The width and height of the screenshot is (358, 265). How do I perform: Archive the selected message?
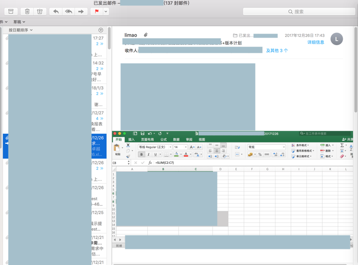point(11,12)
